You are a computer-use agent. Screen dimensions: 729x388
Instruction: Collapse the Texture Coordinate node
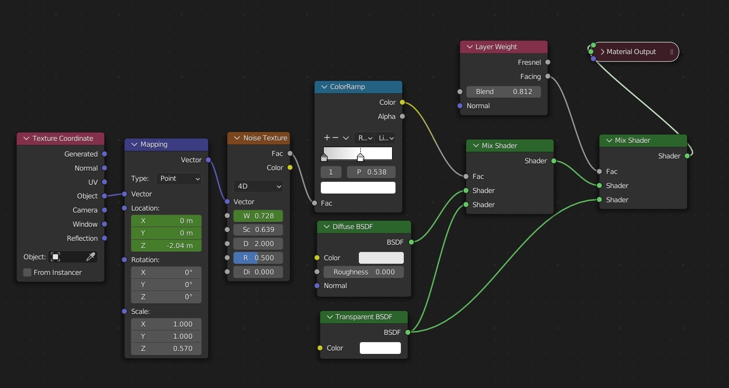pos(26,138)
